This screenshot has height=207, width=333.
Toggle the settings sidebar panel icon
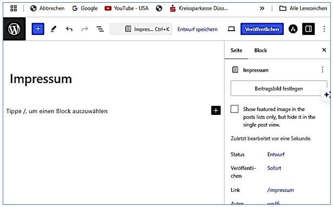pyautogui.click(x=308, y=29)
